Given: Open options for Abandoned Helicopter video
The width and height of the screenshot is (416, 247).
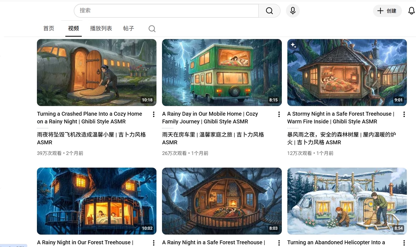Looking at the screenshot, I should pyautogui.click(x=404, y=243).
